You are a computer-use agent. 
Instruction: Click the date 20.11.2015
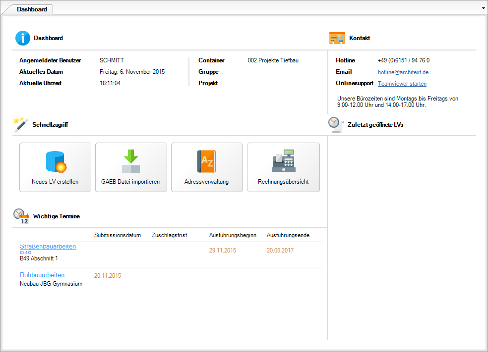(108, 276)
